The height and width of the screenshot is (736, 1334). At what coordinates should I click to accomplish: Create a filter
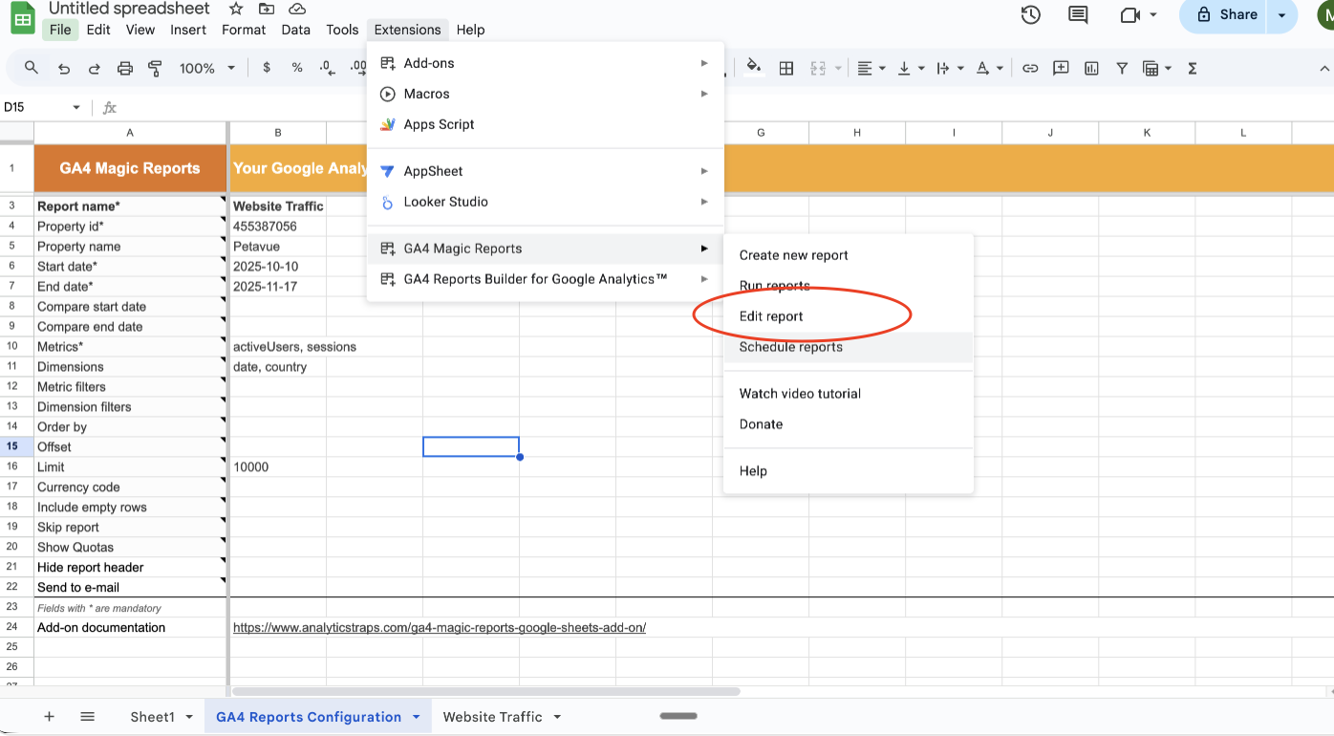[1122, 68]
